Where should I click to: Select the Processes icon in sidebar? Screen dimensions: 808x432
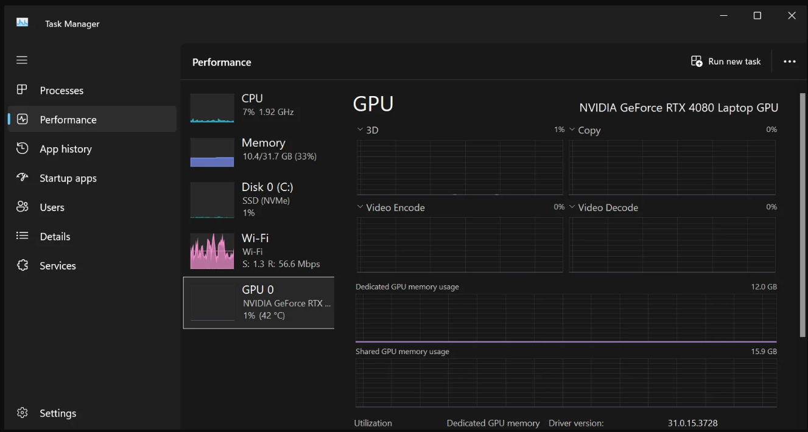pos(22,90)
